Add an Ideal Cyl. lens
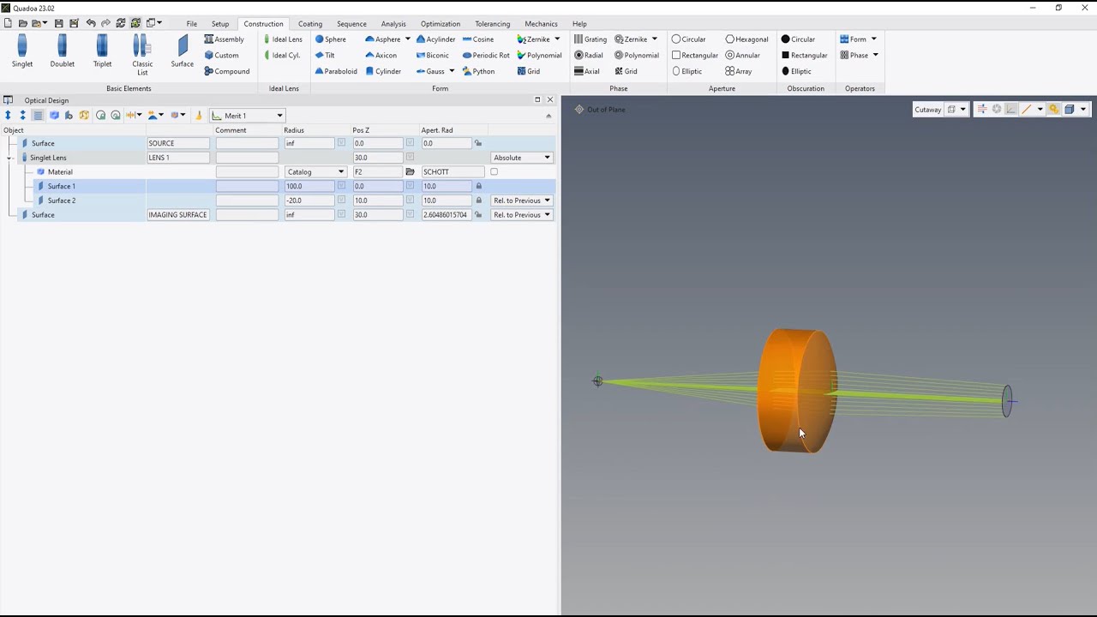Image resolution: width=1097 pixels, height=617 pixels. (282, 56)
